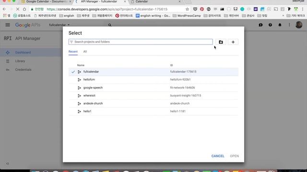Expand the bookmarks overflow chevron
This screenshot has height=172, width=307.
(x=283, y=16)
